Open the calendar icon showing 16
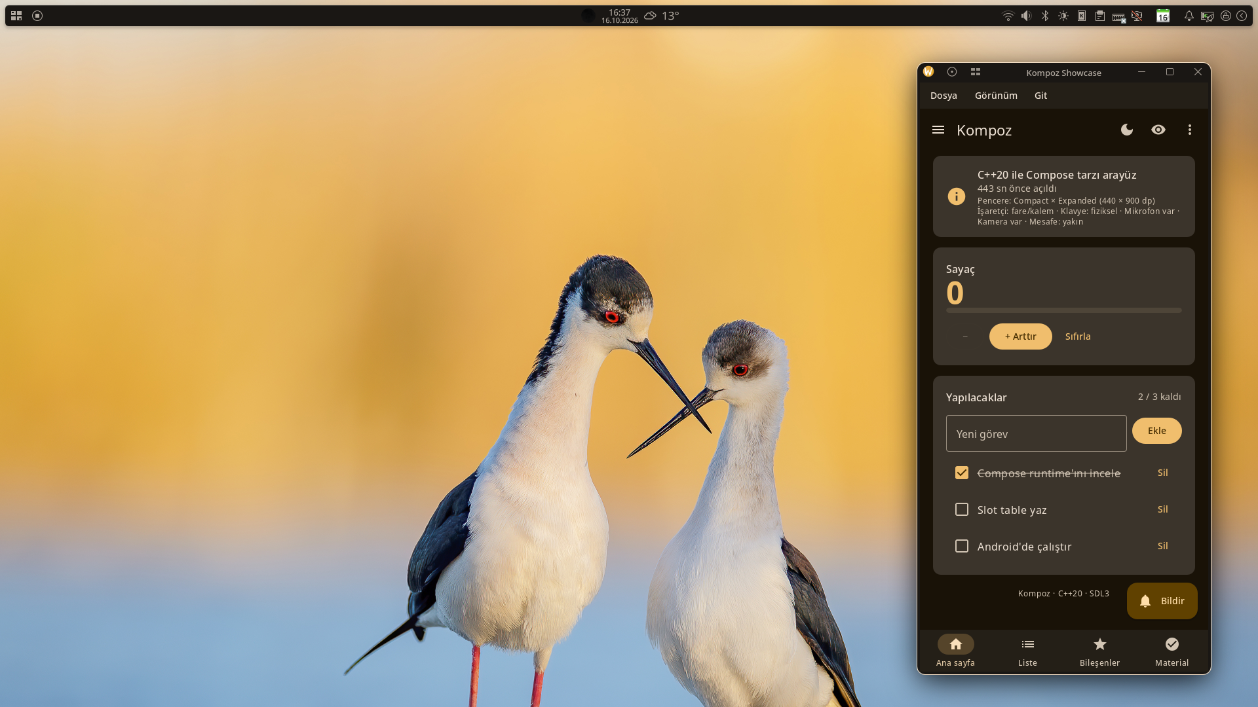Viewport: 1258px width, 707px height. [x=1163, y=16]
